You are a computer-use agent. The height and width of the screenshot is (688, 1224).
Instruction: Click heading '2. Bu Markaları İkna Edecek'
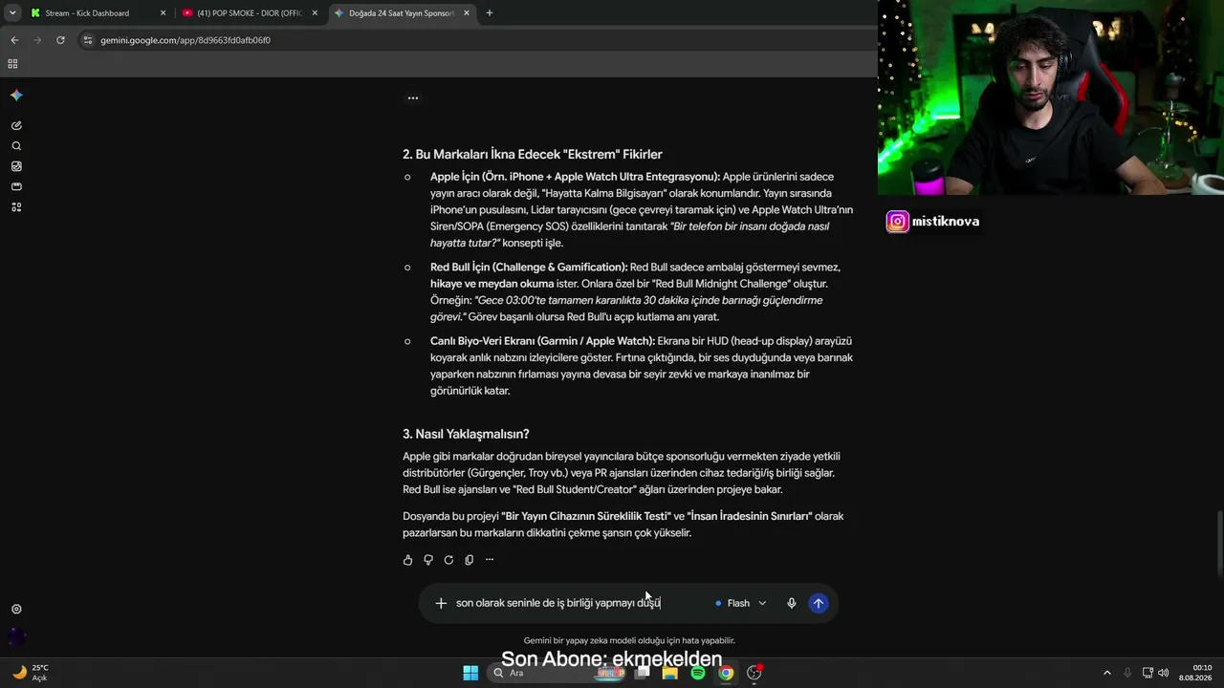click(533, 155)
